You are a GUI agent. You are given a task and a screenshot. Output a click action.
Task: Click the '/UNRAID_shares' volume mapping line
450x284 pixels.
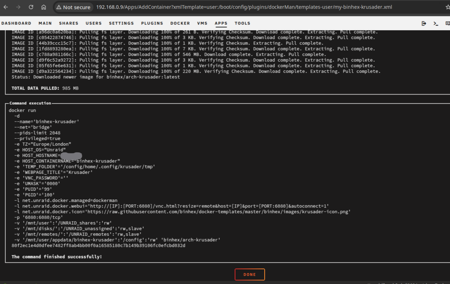point(63,223)
